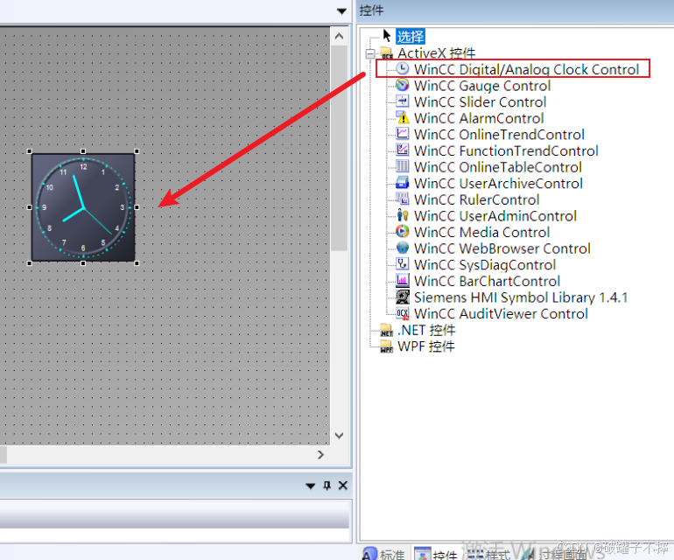This screenshot has height=560, width=674.
Task: Click the ActiveX 控件 folder icon
Action: point(386,52)
